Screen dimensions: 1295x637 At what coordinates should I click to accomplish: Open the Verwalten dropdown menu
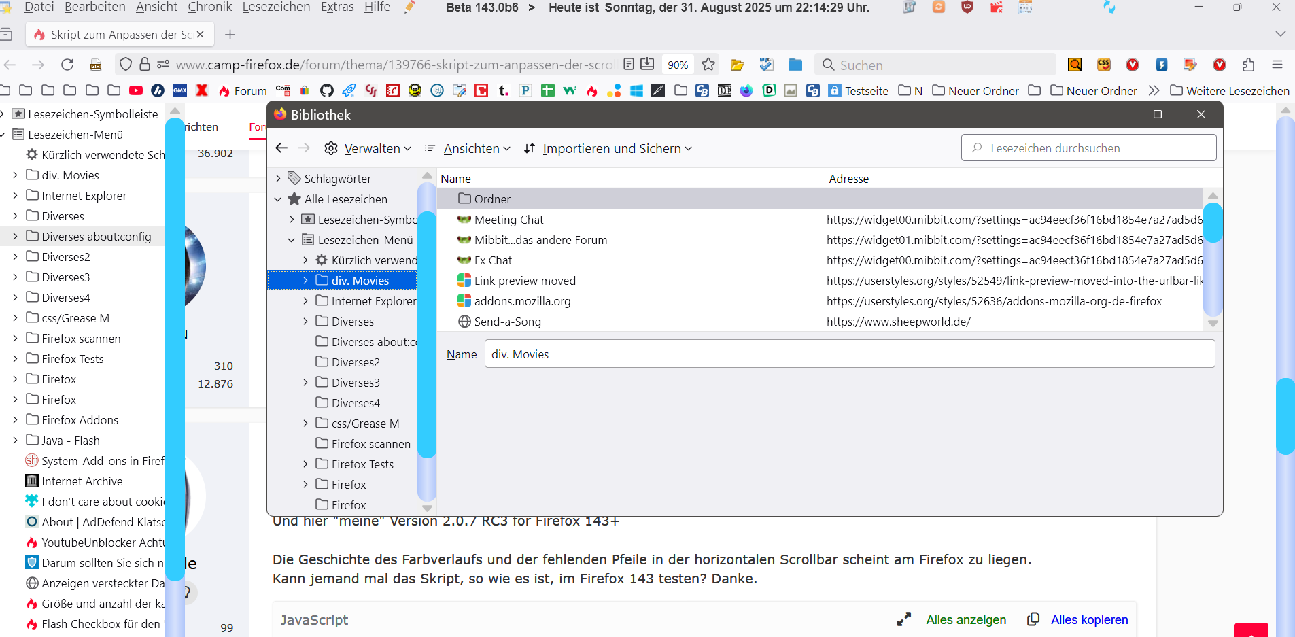point(368,148)
